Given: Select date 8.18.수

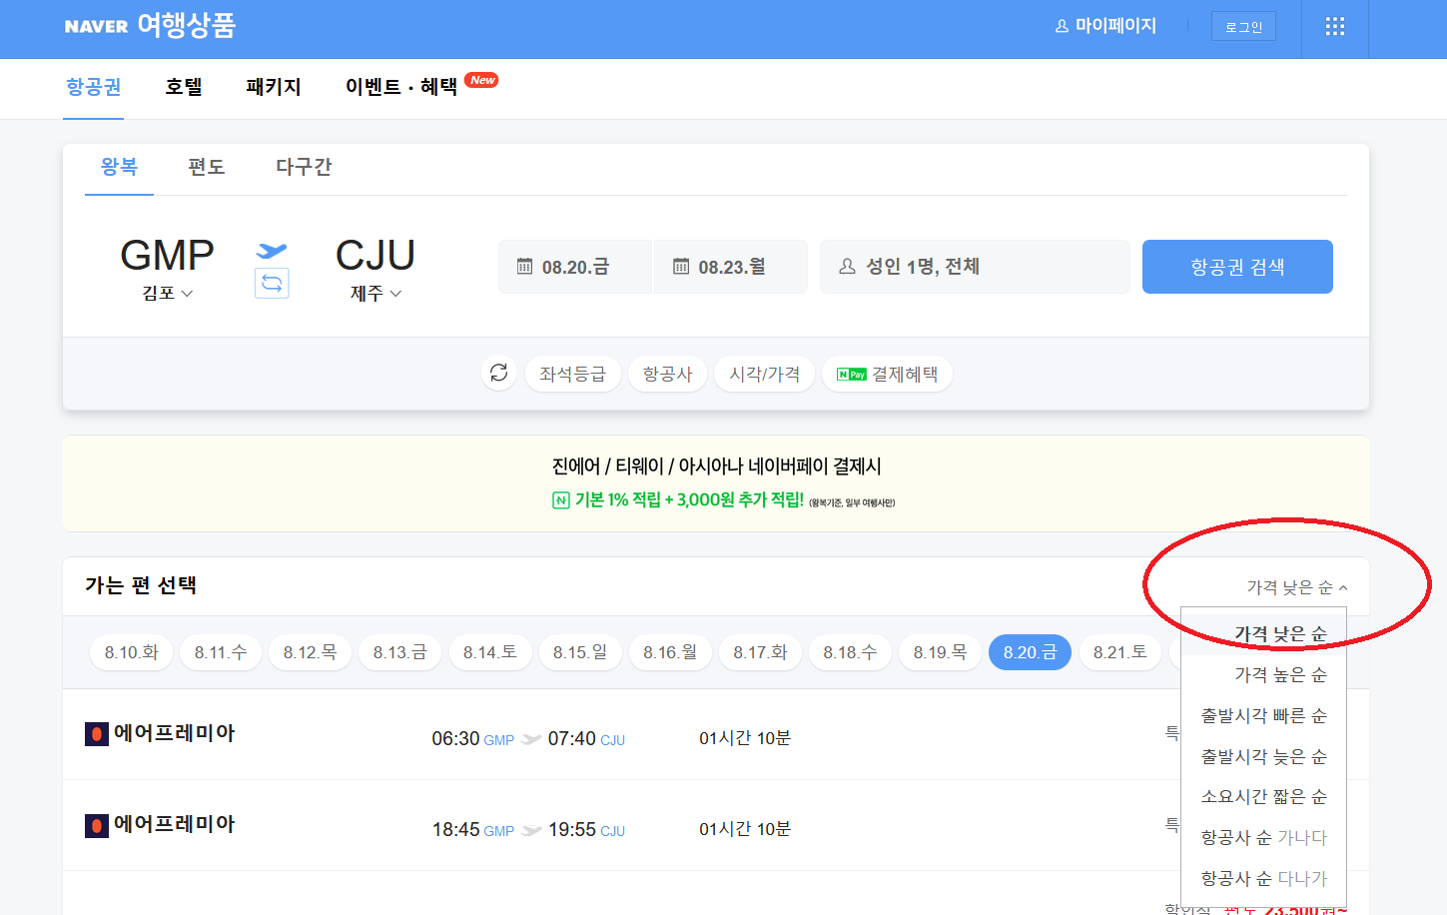Looking at the screenshot, I should [x=850, y=652].
